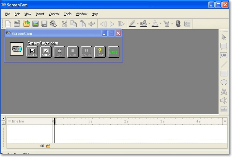Collapse the Time line disclosure triangle
The width and height of the screenshot is (232, 157).
9,121
